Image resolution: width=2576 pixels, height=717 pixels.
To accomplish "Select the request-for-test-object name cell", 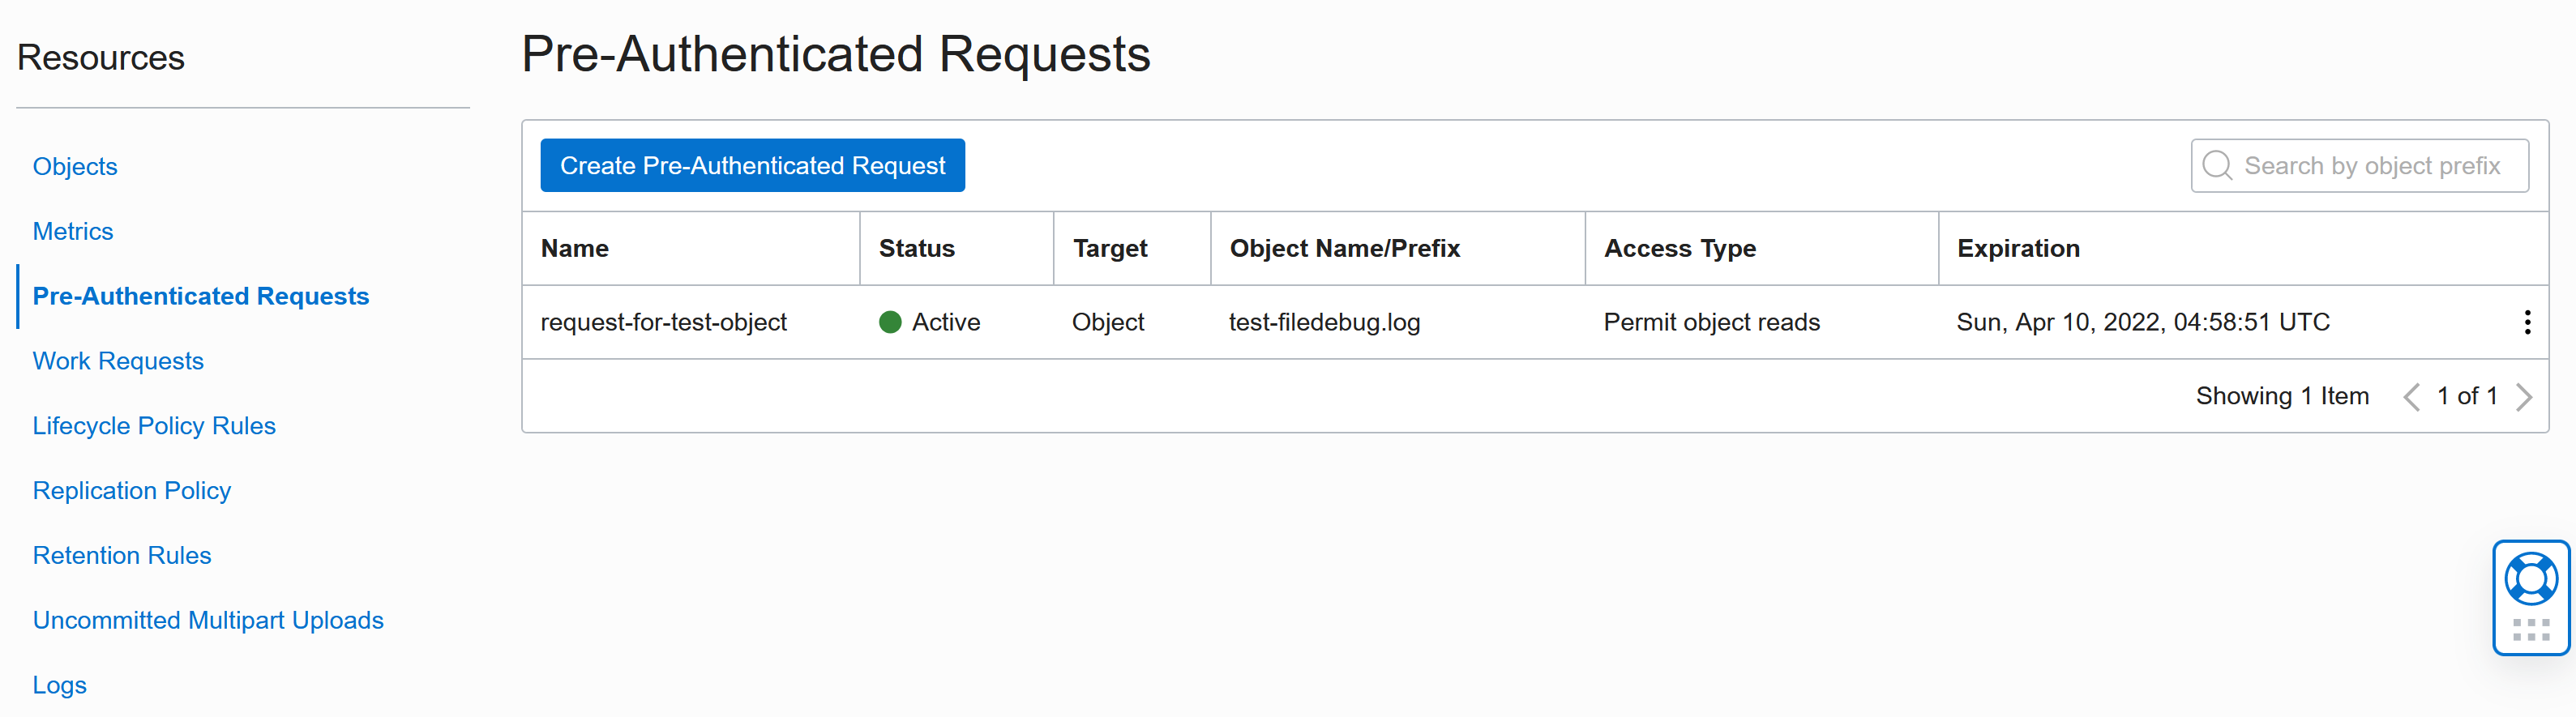I will pos(664,322).
